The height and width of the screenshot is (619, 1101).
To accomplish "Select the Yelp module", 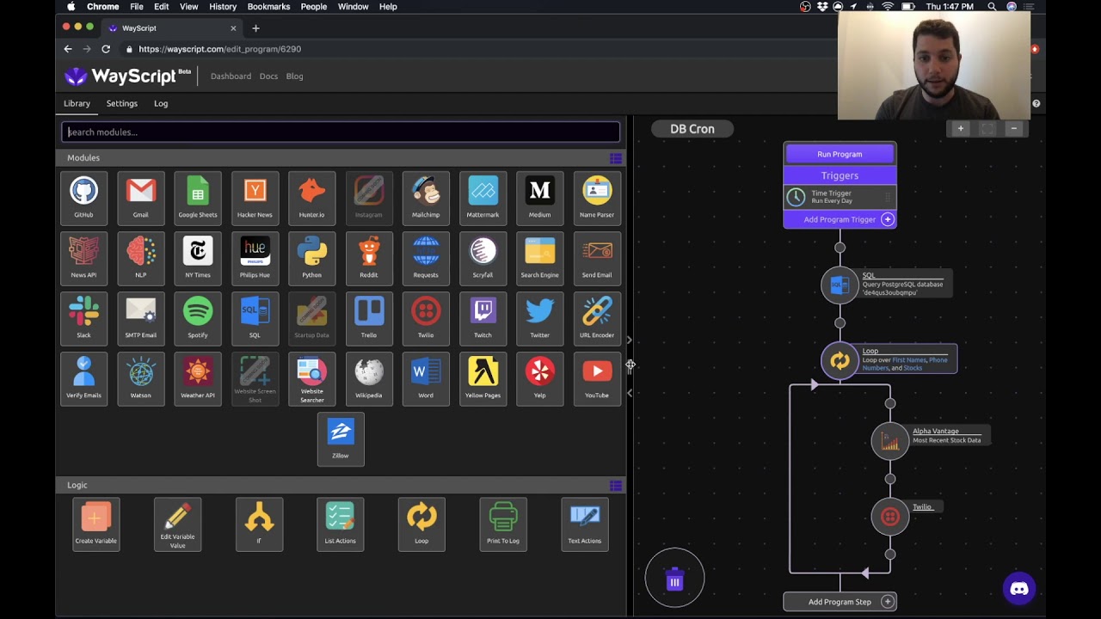I will pyautogui.click(x=539, y=378).
